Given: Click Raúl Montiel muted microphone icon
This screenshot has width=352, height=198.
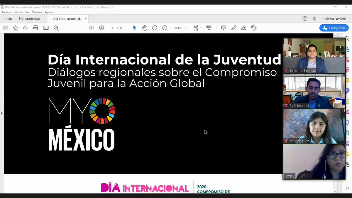Looking at the screenshot, I should click(x=286, y=106).
